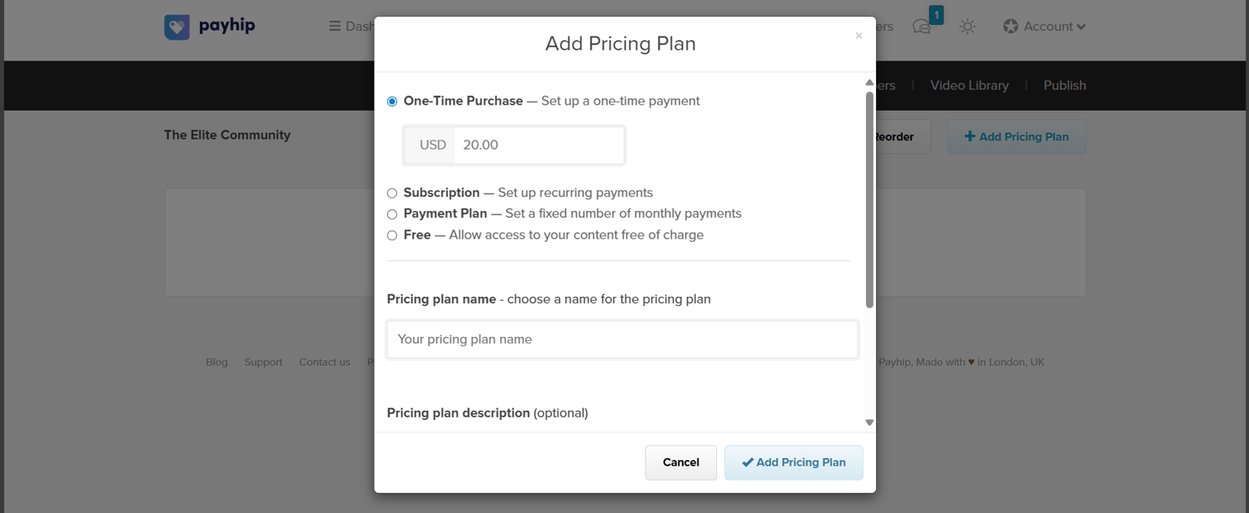Click the pricing plan name input field
This screenshot has width=1249, height=513.
(621, 338)
